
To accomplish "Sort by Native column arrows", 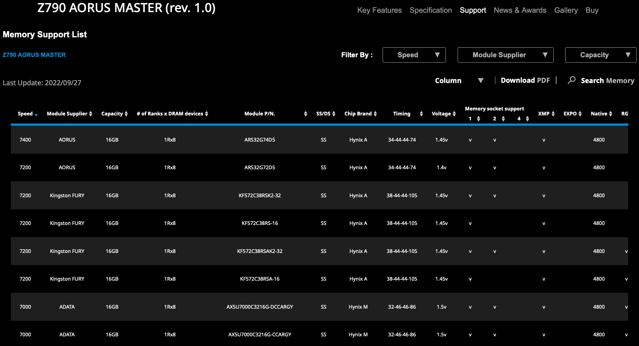I will [x=611, y=114].
